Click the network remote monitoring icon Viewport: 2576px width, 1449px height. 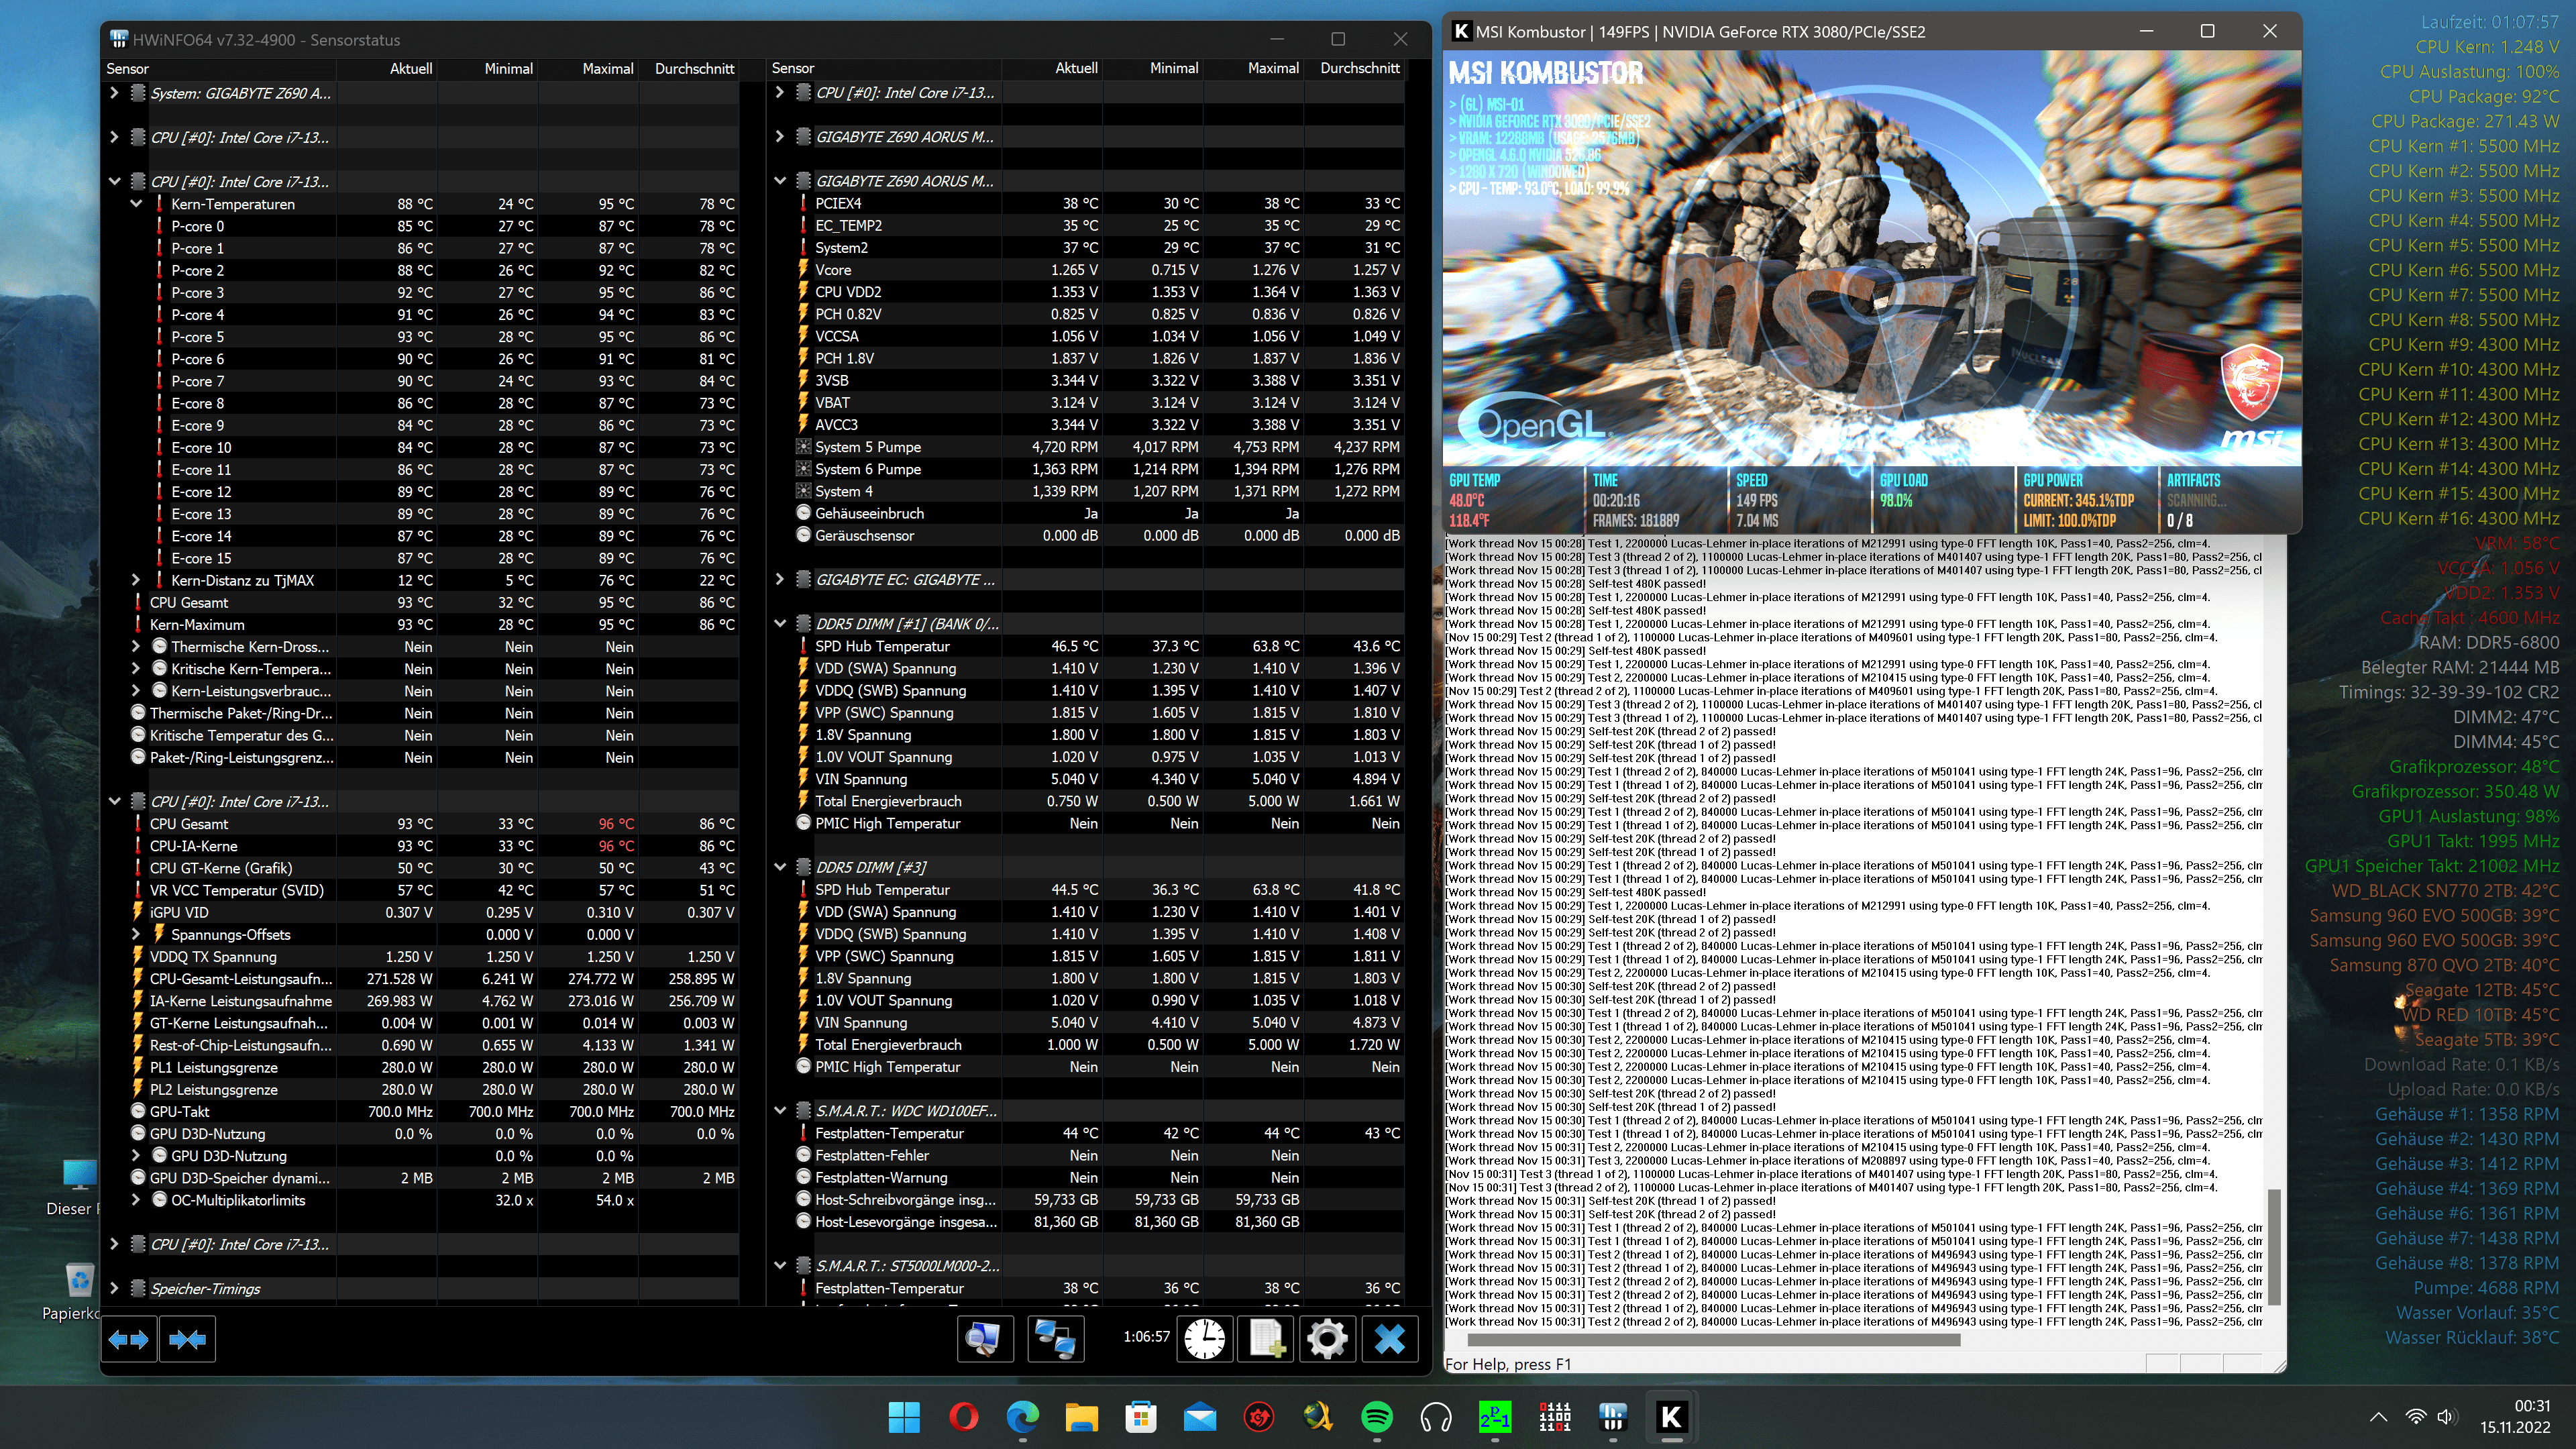click(x=1055, y=1339)
